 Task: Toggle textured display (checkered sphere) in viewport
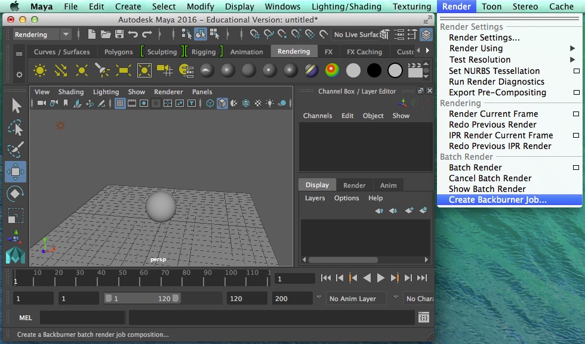click(258, 103)
